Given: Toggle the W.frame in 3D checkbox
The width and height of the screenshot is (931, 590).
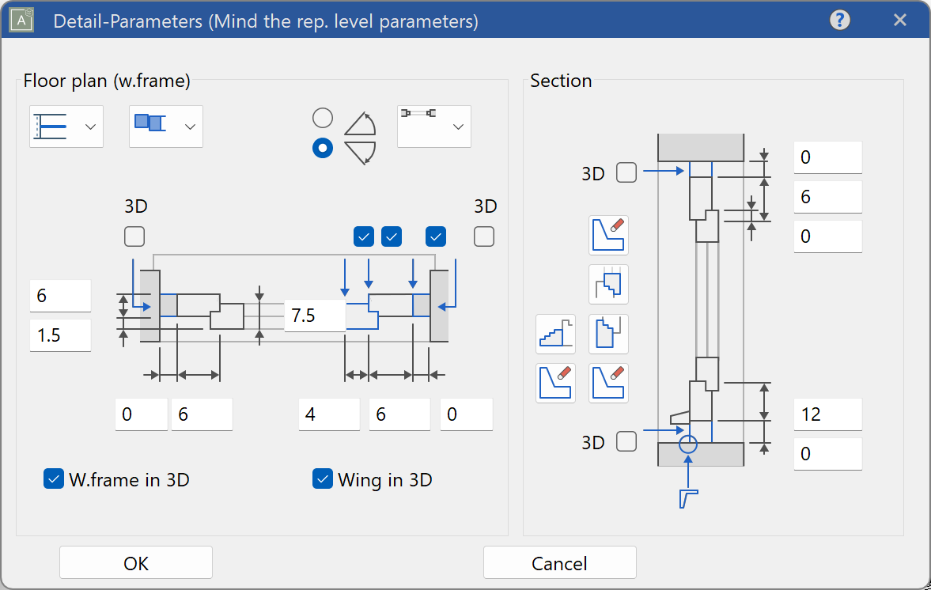Looking at the screenshot, I should pyautogui.click(x=54, y=479).
